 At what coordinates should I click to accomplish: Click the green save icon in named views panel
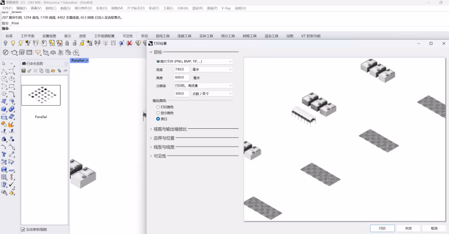(x=24, y=71)
